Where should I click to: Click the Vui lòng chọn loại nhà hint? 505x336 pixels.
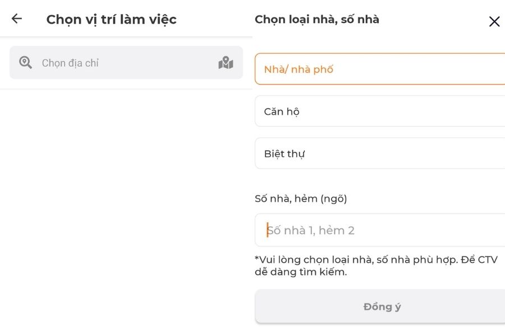click(376, 260)
